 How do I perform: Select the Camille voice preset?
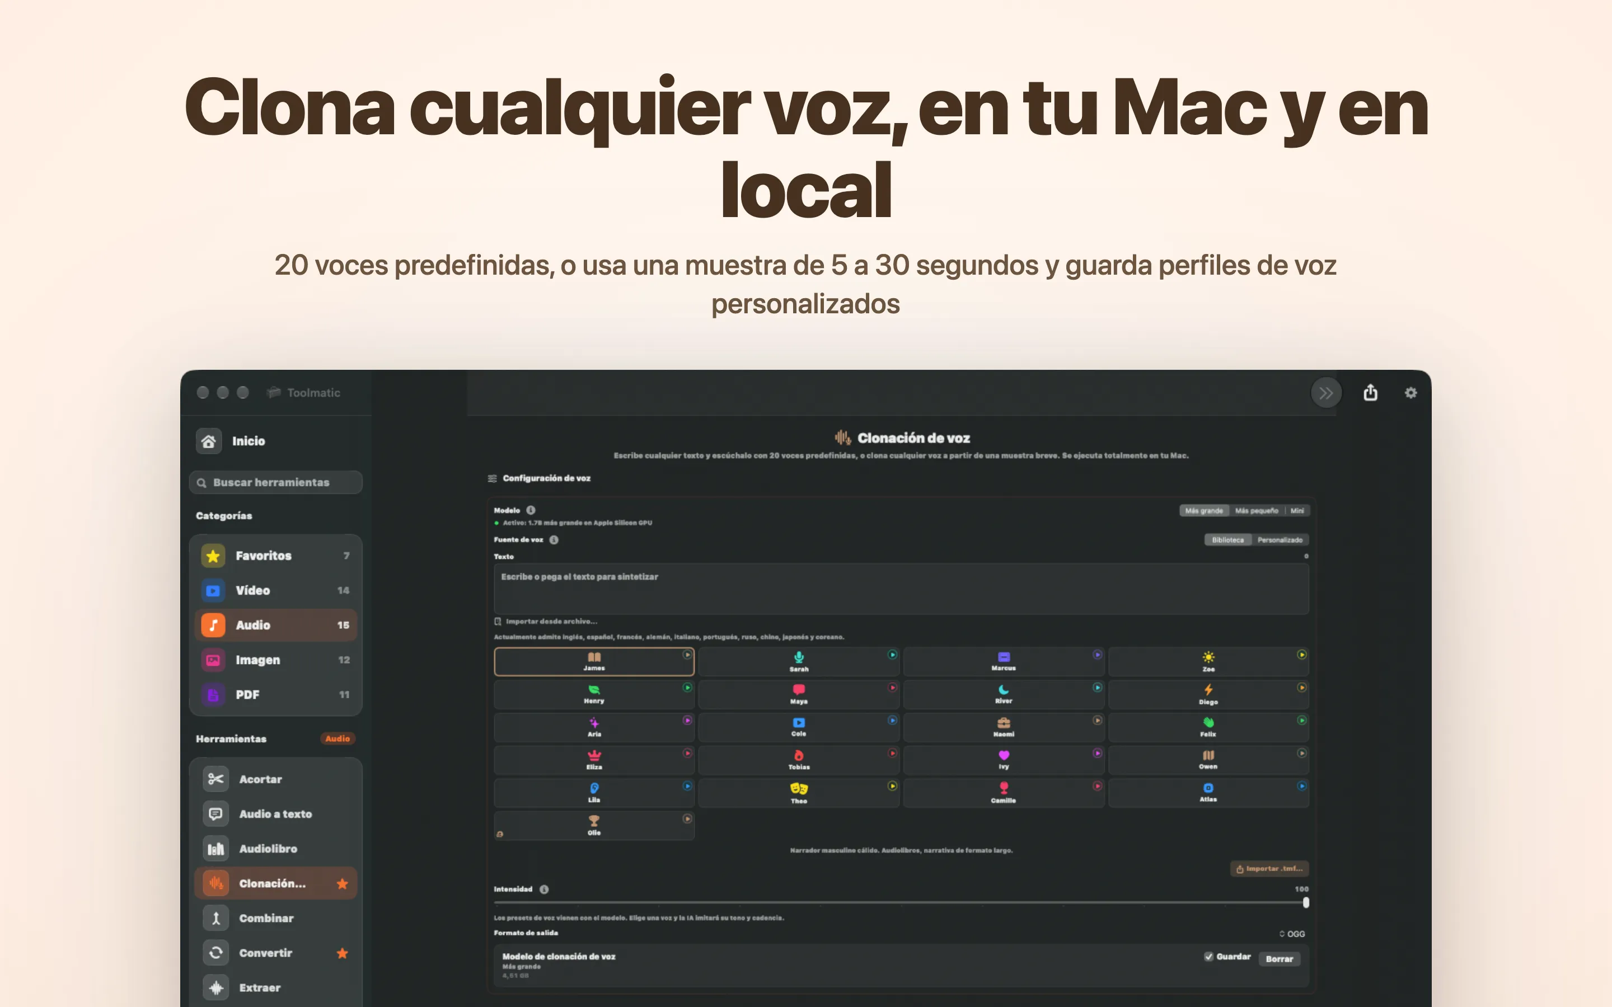click(1003, 793)
